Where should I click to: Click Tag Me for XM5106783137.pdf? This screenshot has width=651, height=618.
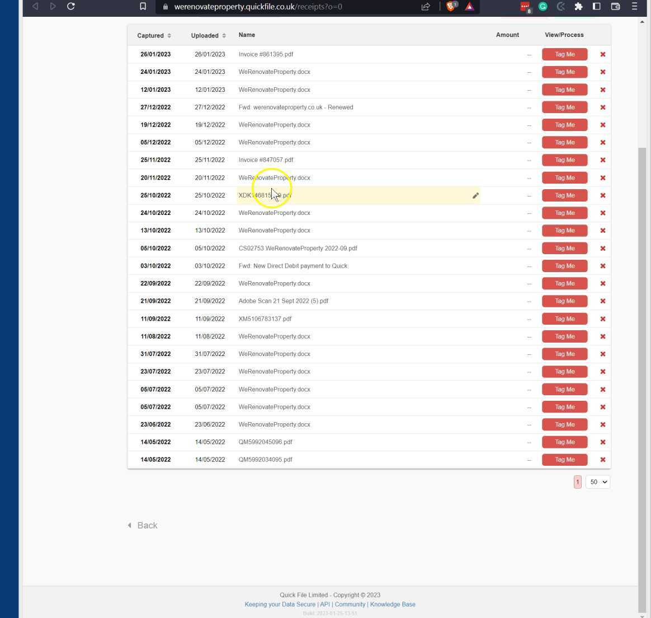pyautogui.click(x=565, y=319)
